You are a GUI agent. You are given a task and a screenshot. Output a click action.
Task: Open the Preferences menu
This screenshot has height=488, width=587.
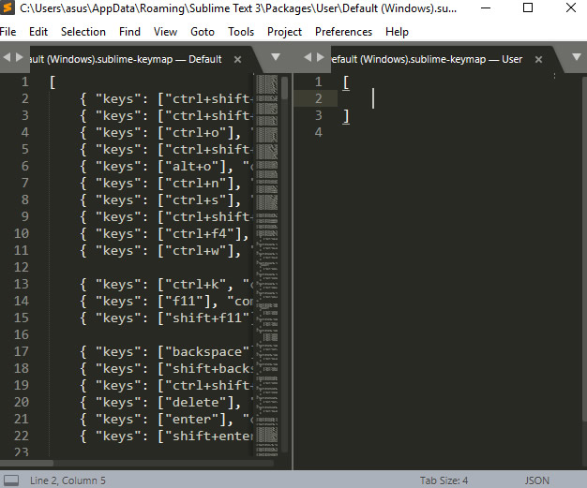343,31
